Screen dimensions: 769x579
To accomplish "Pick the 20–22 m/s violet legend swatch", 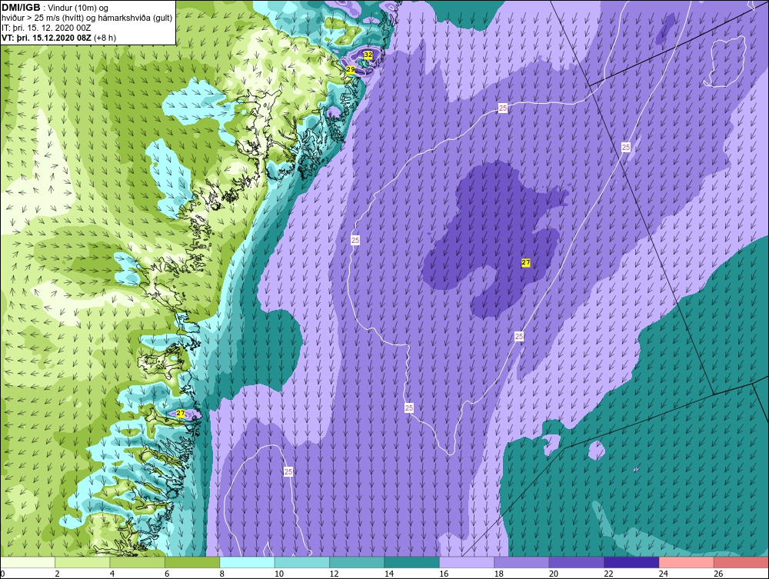I will [577, 562].
